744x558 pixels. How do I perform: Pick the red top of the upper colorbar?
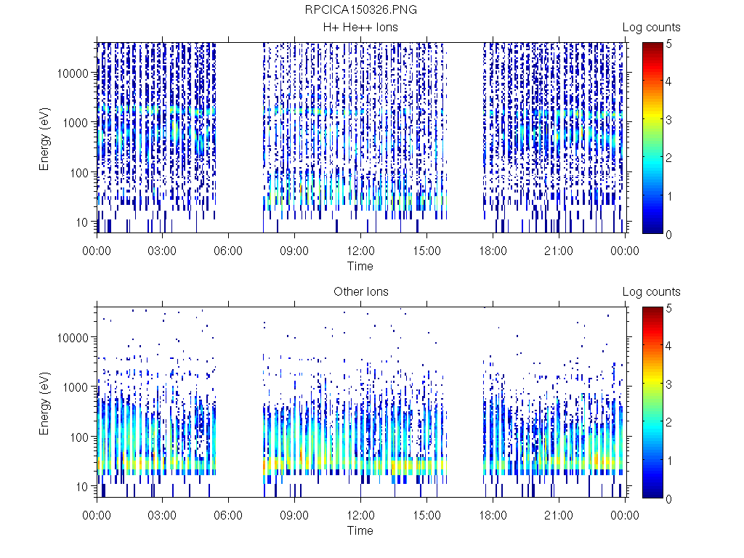pyautogui.click(x=652, y=46)
